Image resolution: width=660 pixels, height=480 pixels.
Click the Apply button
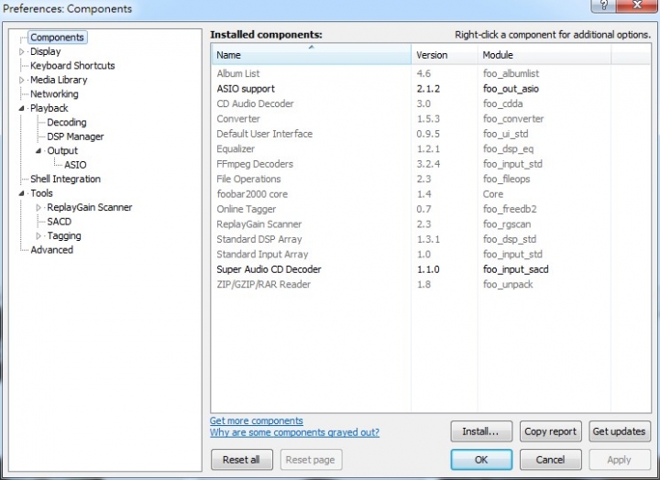(619, 460)
